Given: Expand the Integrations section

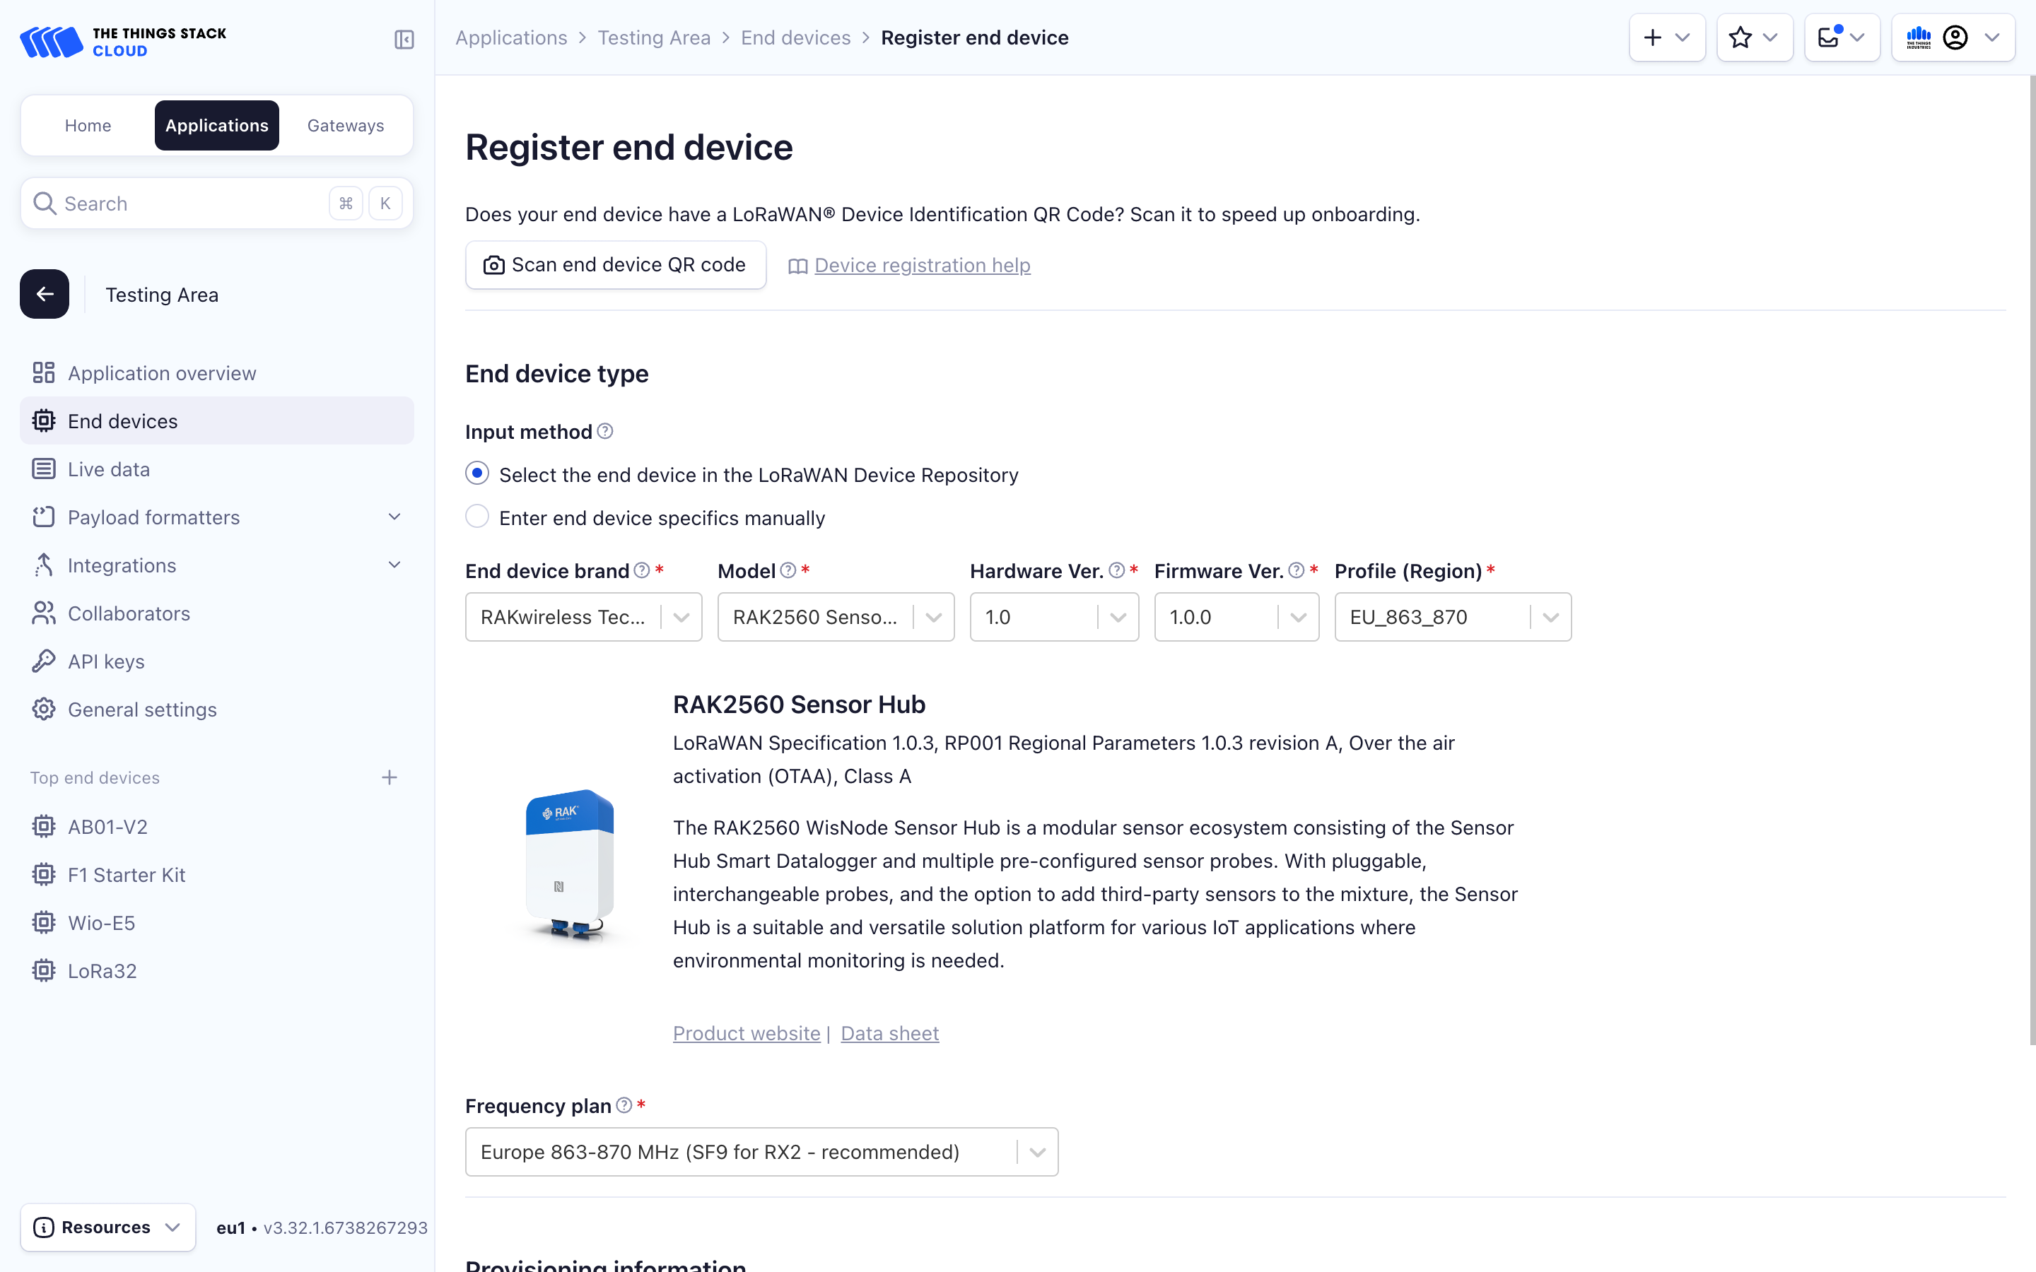Looking at the screenshot, I should [x=121, y=565].
